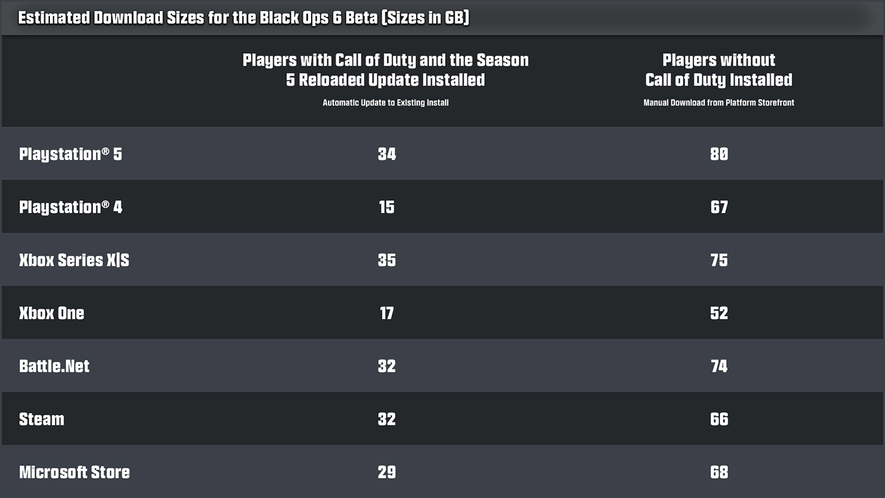Click the 66 GB value for Steam
The height and width of the screenshot is (498, 885).
pos(719,420)
